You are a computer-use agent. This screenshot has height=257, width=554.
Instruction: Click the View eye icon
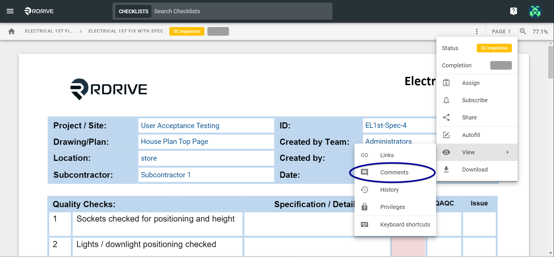[x=446, y=152]
